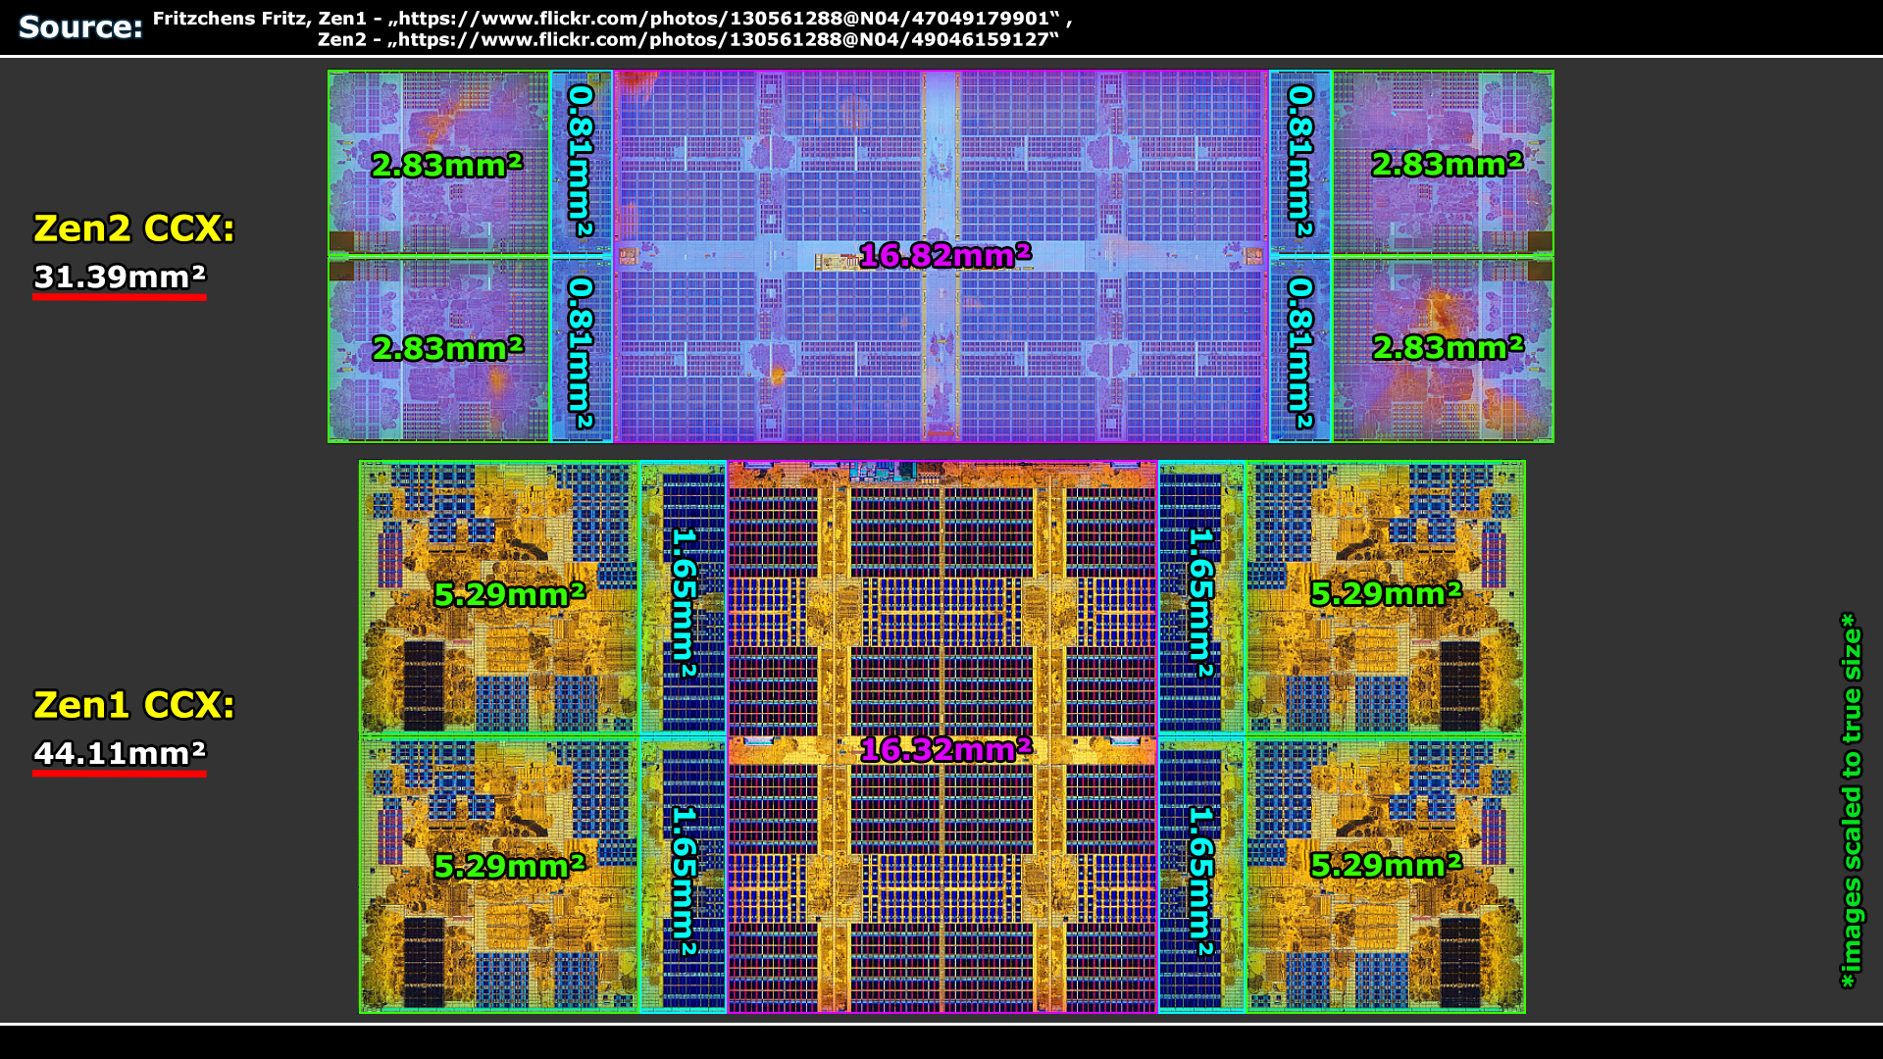Click the Source: heading label
Viewport: 1883px width, 1059px height.
[80, 27]
